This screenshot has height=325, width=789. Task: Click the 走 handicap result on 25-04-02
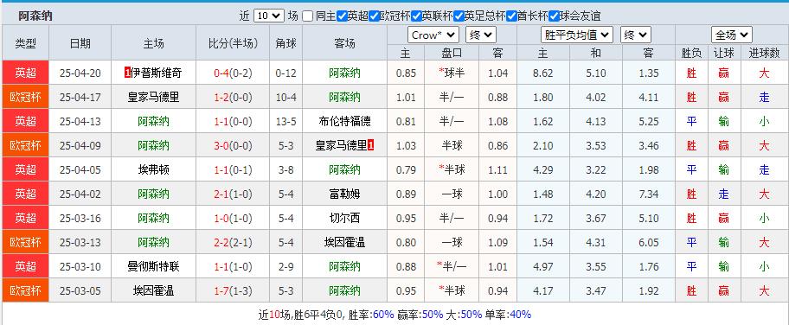(x=723, y=194)
